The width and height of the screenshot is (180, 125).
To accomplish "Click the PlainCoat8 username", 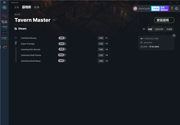I will 144,9.
